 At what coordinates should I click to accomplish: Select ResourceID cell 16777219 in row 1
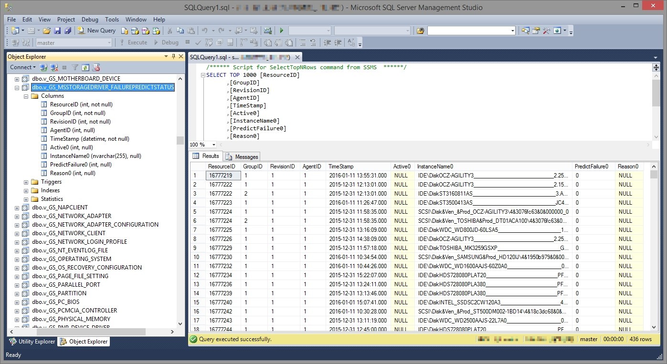[x=223, y=176]
